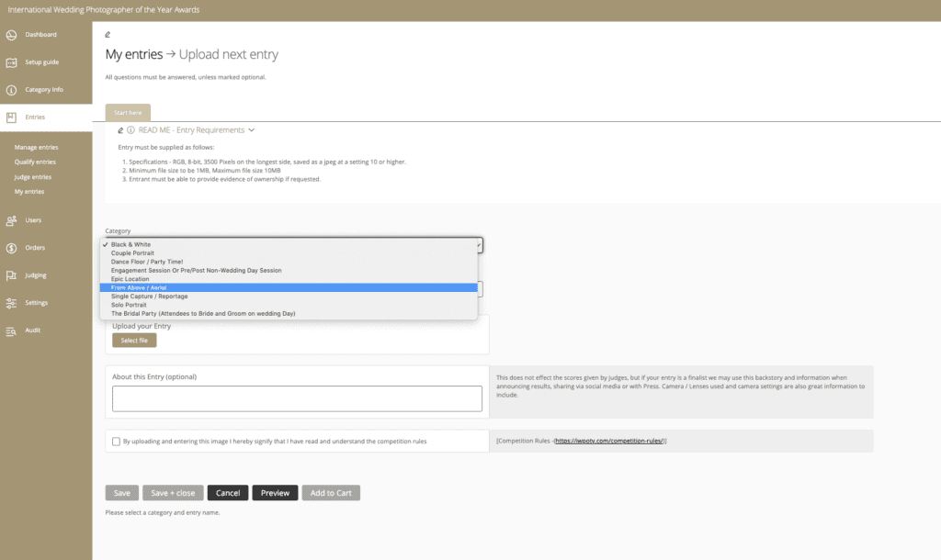This screenshot has width=941, height=560.
Task: Click the Judging sidebar icon
Action: click(11, 275)
